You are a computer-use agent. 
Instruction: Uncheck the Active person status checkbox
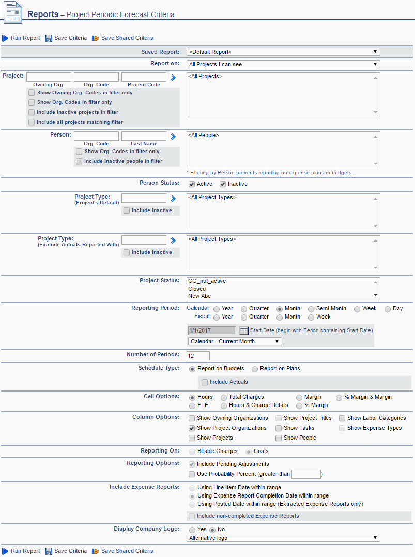click(192, 184)
